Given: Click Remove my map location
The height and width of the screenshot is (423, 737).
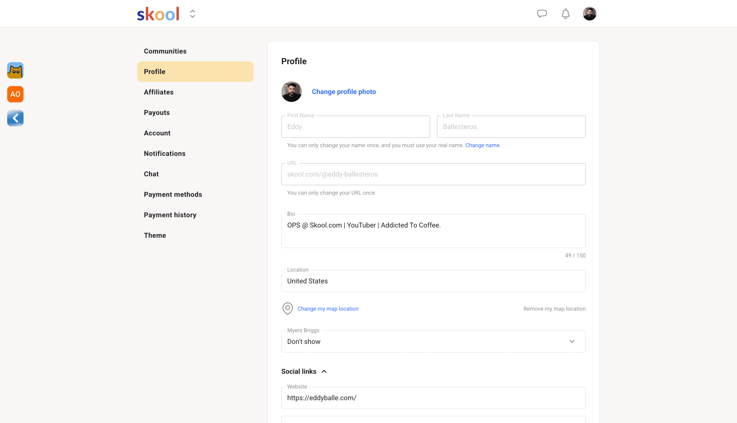Looking at the screenshot, I should pos(554,308).
